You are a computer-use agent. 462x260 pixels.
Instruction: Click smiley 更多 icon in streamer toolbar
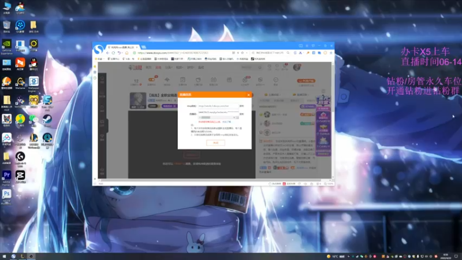coord(275,80)
